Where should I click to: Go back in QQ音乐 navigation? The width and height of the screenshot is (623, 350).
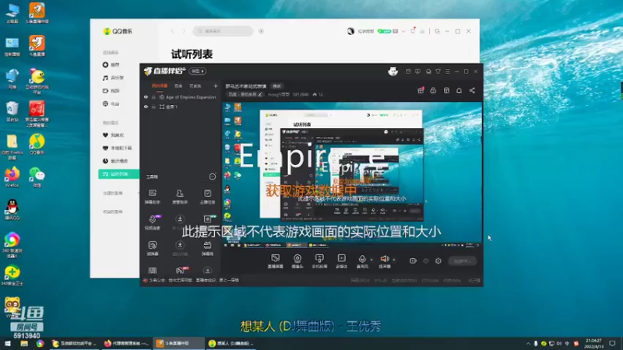coord(172,31)
